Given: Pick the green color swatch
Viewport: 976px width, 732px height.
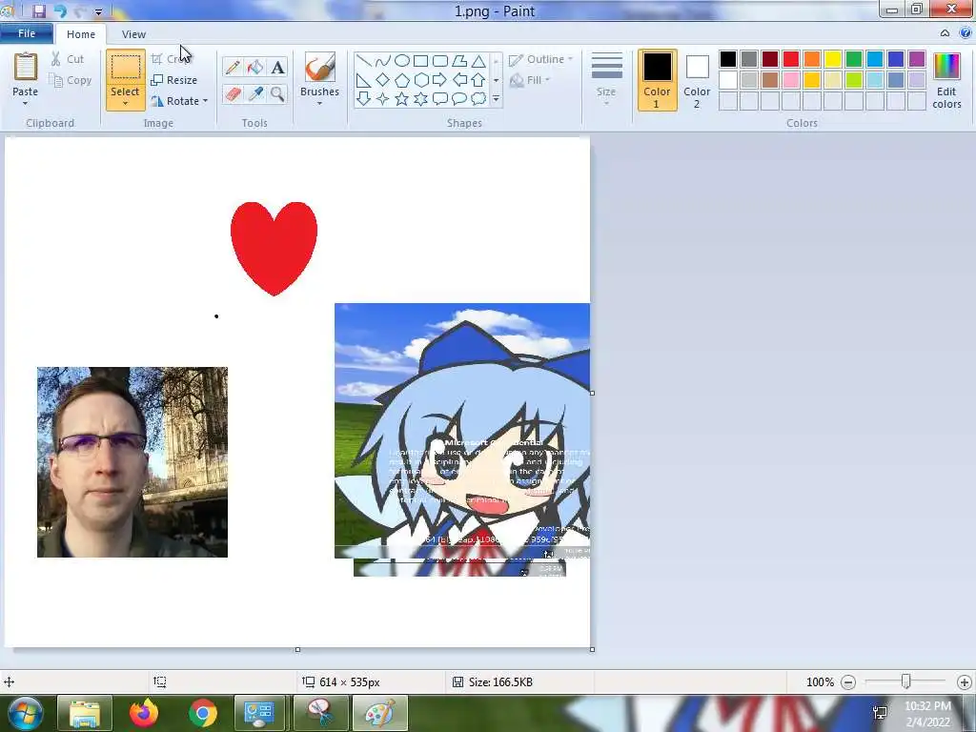Looking at the screenshot, I should (x=853, y=59).
